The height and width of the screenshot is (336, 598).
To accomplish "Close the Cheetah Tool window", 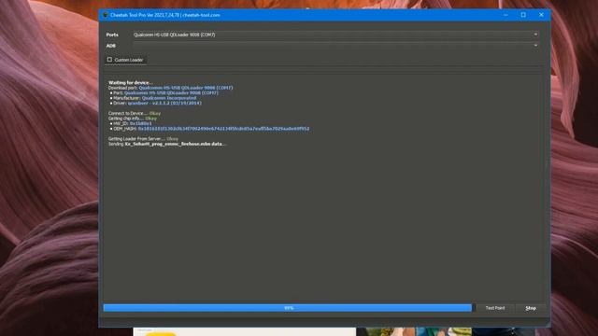I will click(x=541, y=15).
